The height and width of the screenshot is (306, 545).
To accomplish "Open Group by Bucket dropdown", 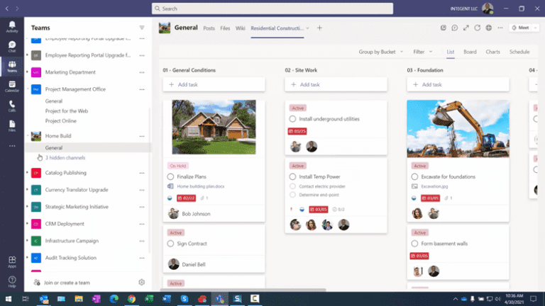I will point(381,52).
